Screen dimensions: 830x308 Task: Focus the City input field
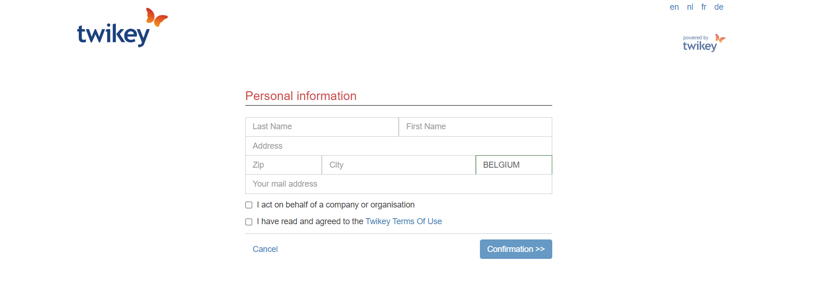398,165
